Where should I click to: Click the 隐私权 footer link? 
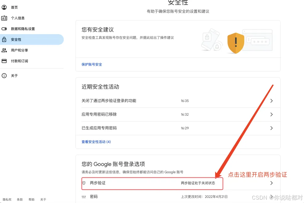(7, 200)
